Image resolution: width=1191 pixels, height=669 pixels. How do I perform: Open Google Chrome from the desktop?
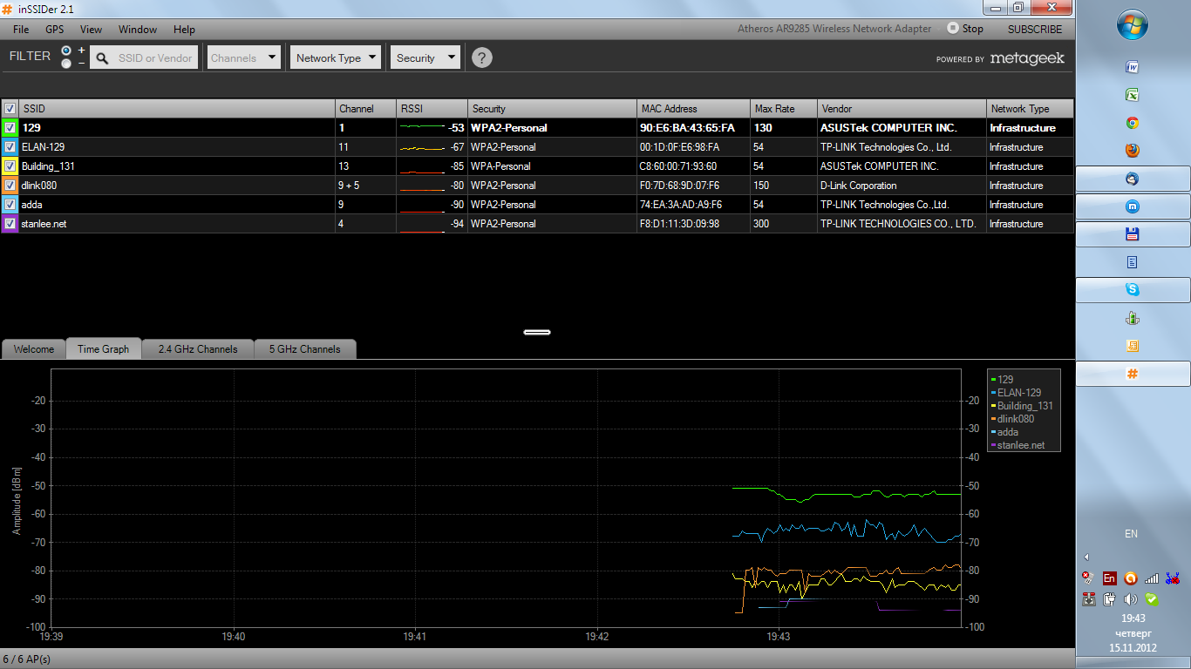pyautogui.click(x=1131, y=123)
